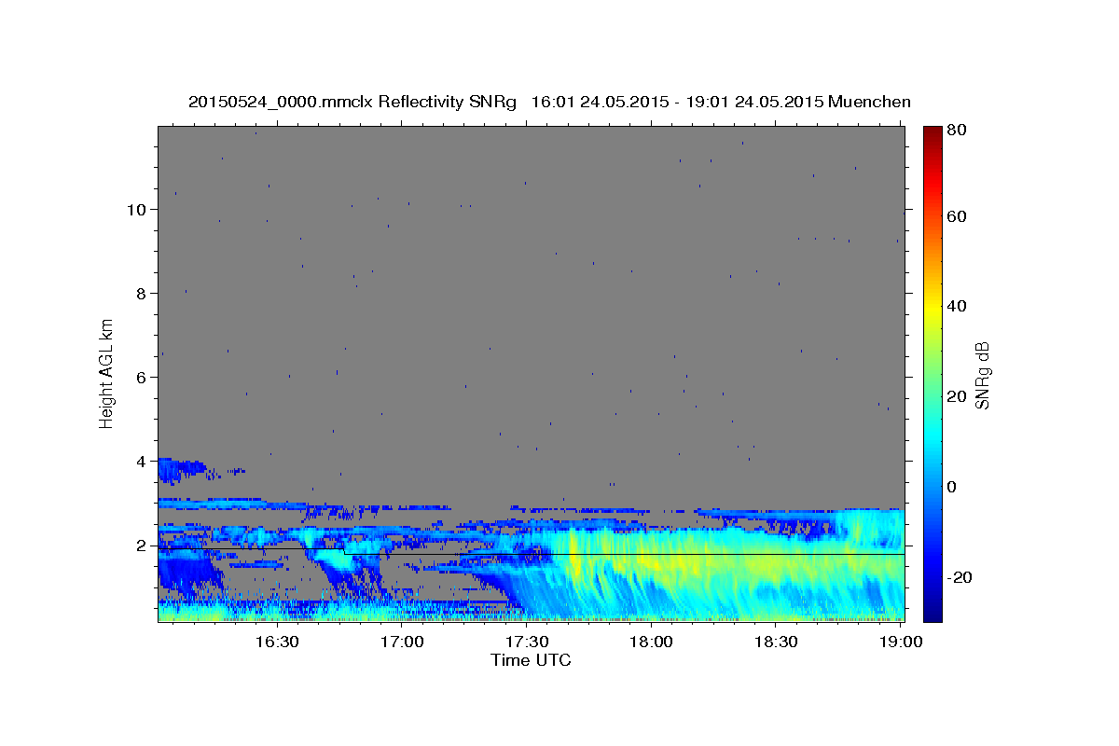Click the height tick label 8
1119x746 pixels.
(x=142, y=293)
